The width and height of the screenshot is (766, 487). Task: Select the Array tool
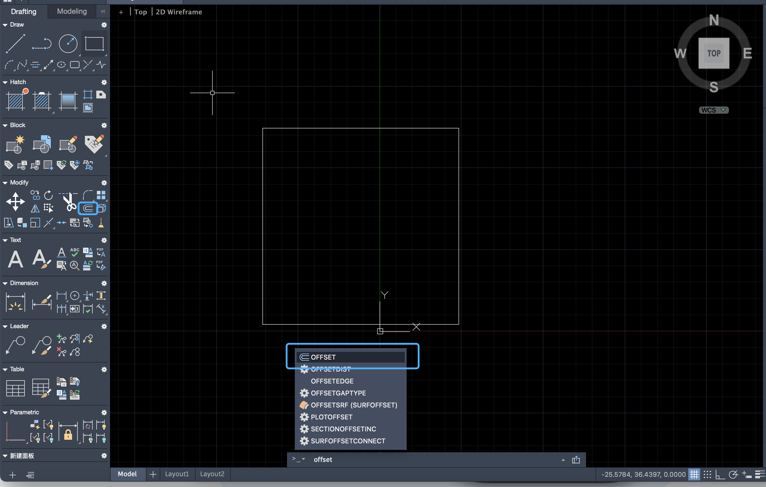pyautogui.click(x=101, y=195)
